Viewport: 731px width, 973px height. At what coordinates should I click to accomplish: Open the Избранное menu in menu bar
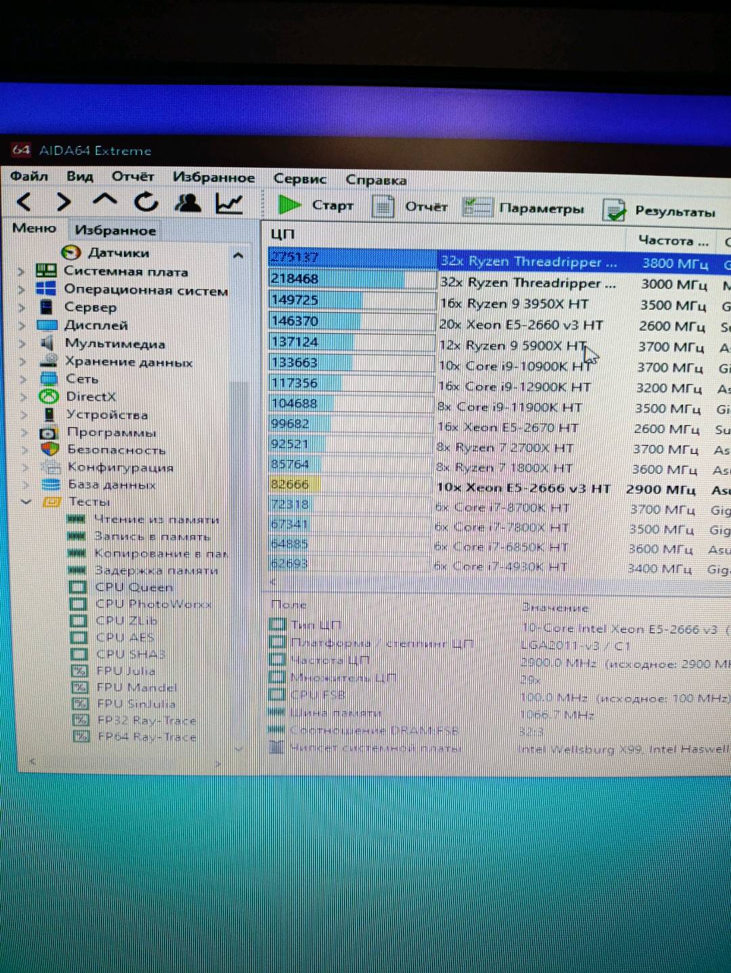(x=213, y=177)
